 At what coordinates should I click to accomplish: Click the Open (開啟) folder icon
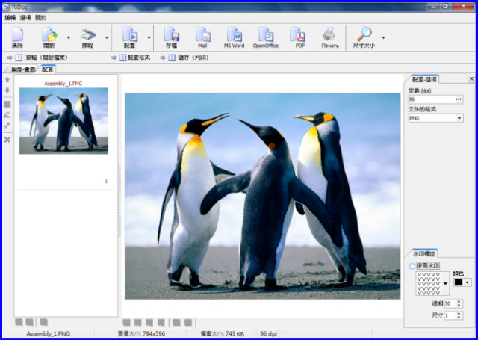[x=49, y=36]
